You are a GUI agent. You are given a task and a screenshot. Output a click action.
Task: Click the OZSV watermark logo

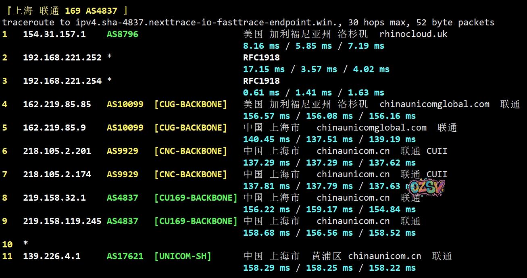coord(427,187)
